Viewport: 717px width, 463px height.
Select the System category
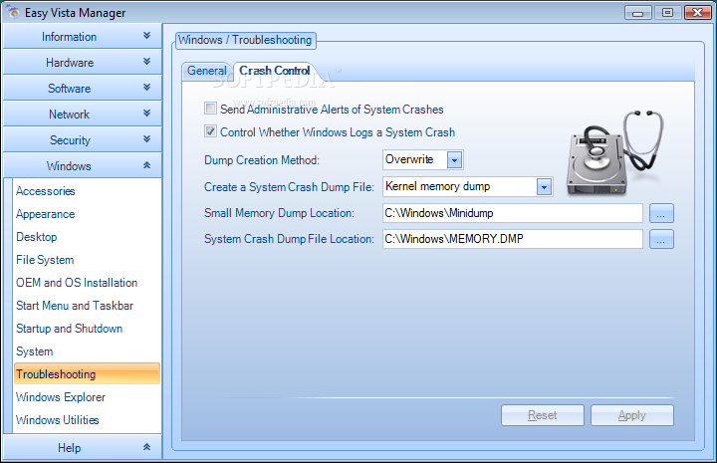tap(34, 351)
